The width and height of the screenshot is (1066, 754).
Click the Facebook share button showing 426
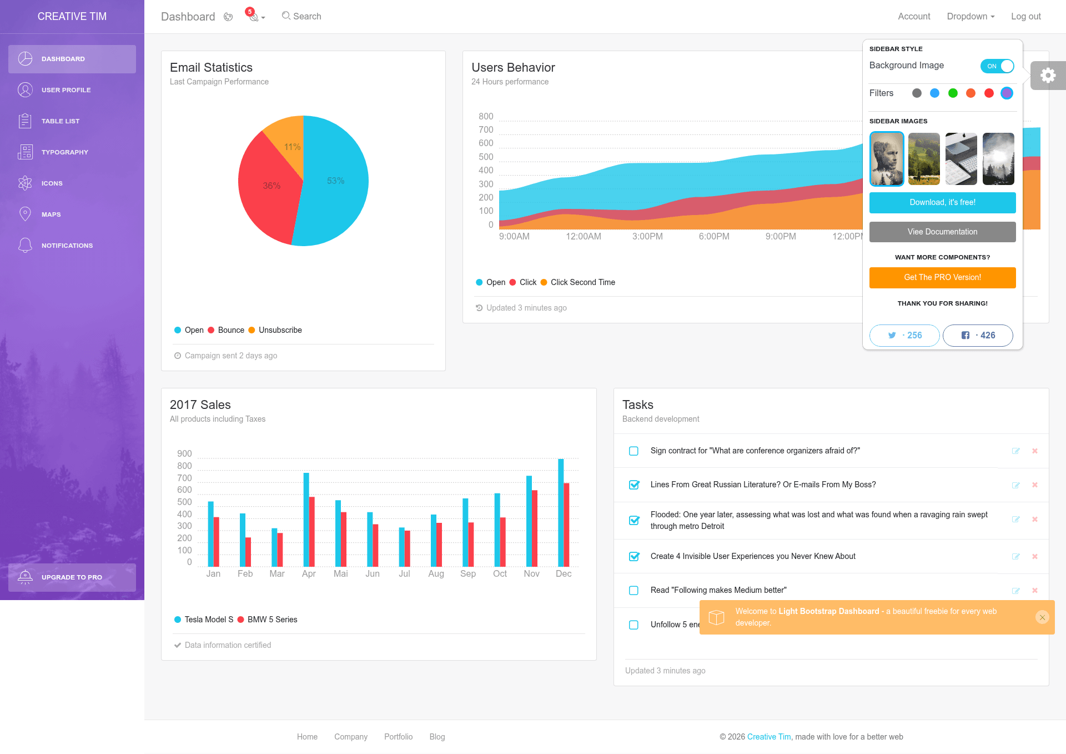(x=978, y=336)
